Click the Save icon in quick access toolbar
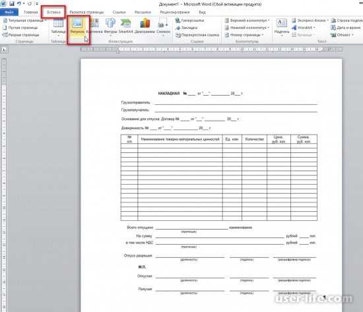The width and height of the screenshot is (363, 312). tap(12, 4)
